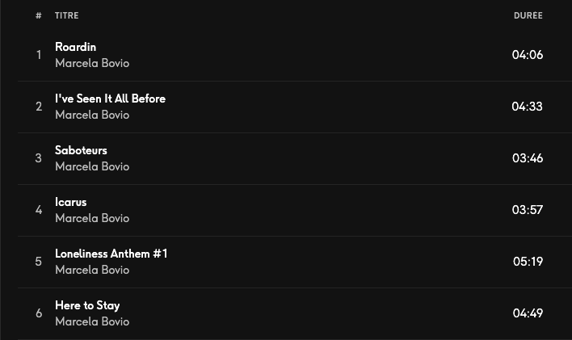Select the track titled I've Seen It All Before
The height and width of the screenshot is (340, 572).
pos(110,99)
